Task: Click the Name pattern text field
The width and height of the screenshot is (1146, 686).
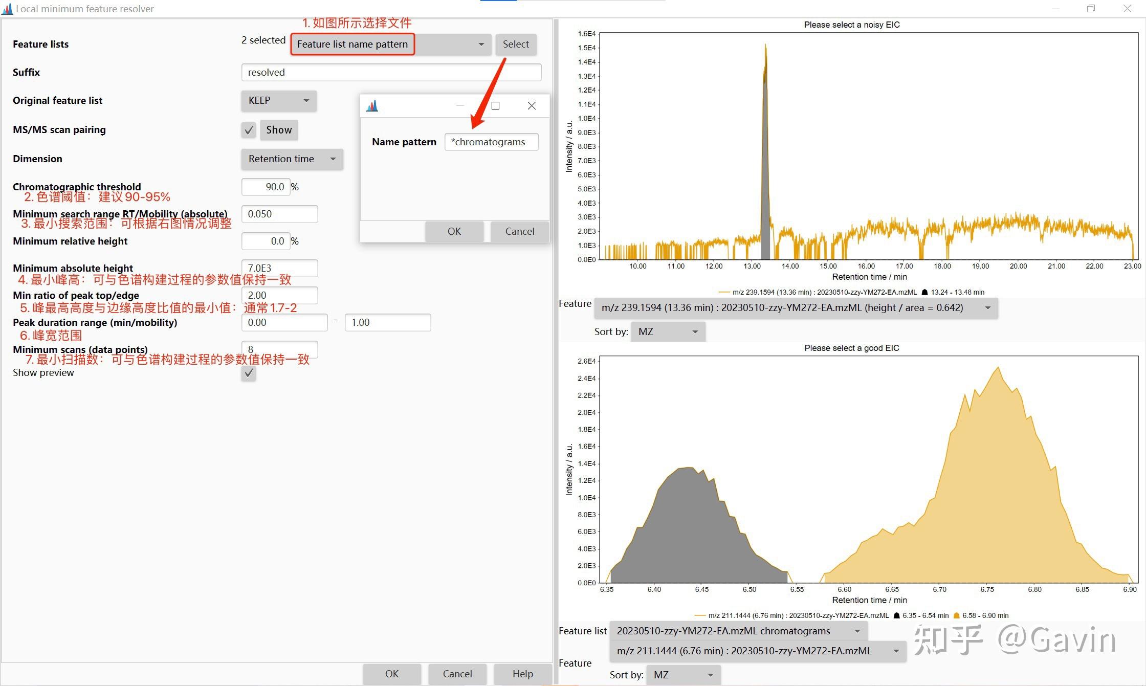Action: tap(491, 142)
